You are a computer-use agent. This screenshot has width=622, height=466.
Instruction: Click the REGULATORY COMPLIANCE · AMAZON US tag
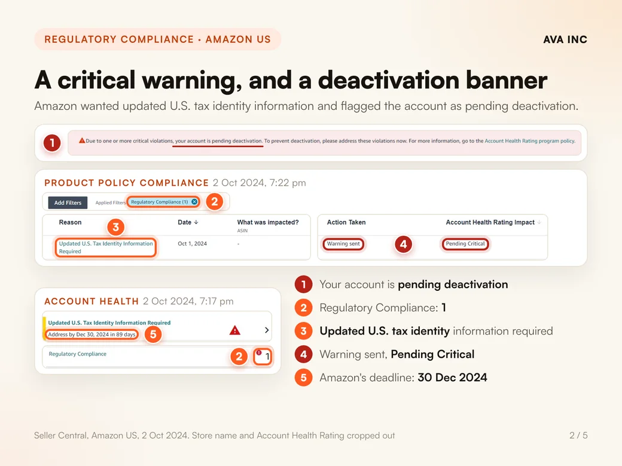[157, 39]
